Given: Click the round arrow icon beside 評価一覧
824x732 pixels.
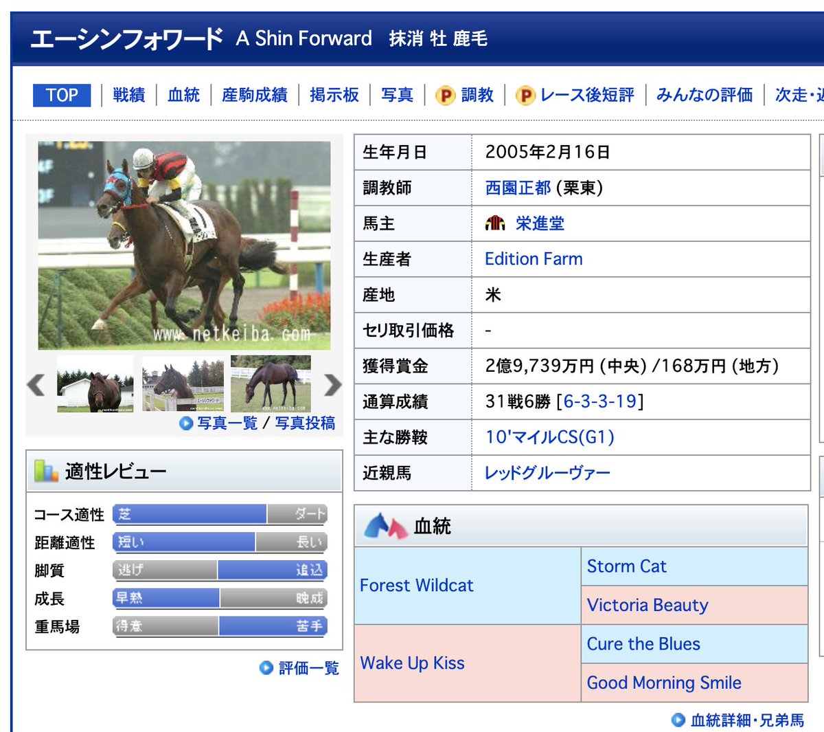Looking at the screenshot, I should tap(266, 667).
